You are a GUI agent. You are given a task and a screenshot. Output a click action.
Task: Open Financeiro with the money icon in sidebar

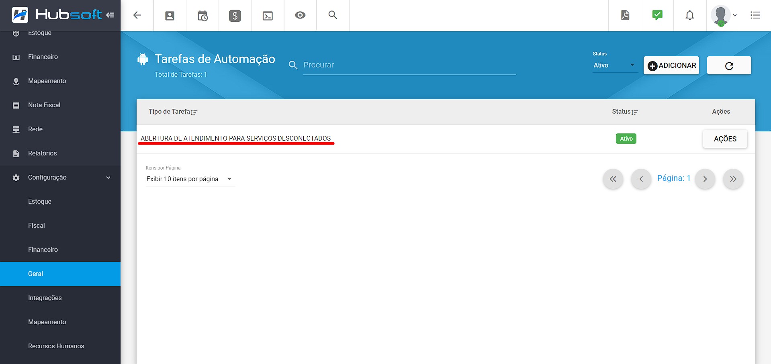(60, 57)
